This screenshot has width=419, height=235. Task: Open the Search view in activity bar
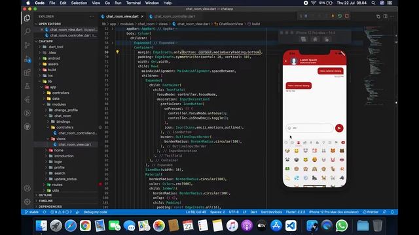[27, 31]
